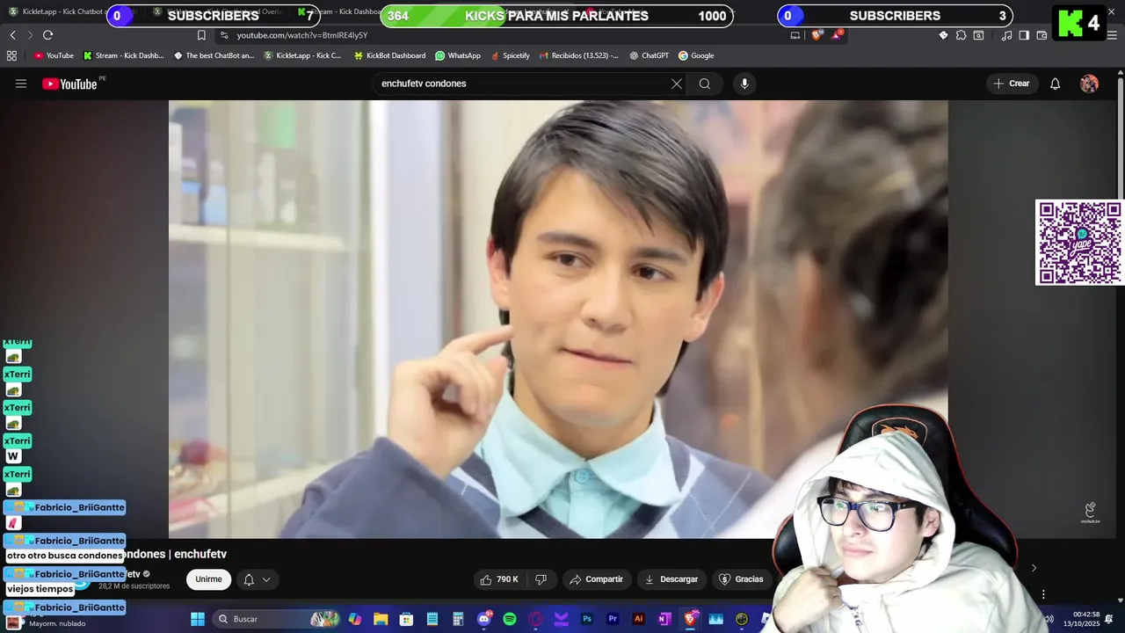
Task: Open the KickBot Dashboard bookmark
Action: 389,55
